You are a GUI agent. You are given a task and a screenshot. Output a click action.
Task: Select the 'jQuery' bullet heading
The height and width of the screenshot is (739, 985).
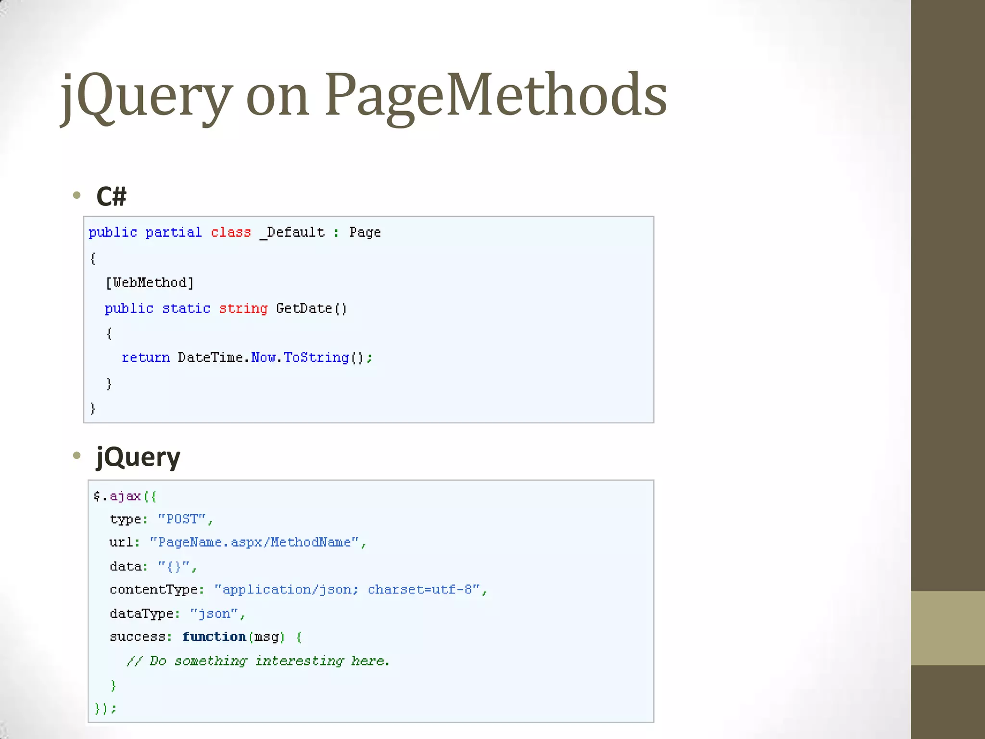click(x=138, y=457)
